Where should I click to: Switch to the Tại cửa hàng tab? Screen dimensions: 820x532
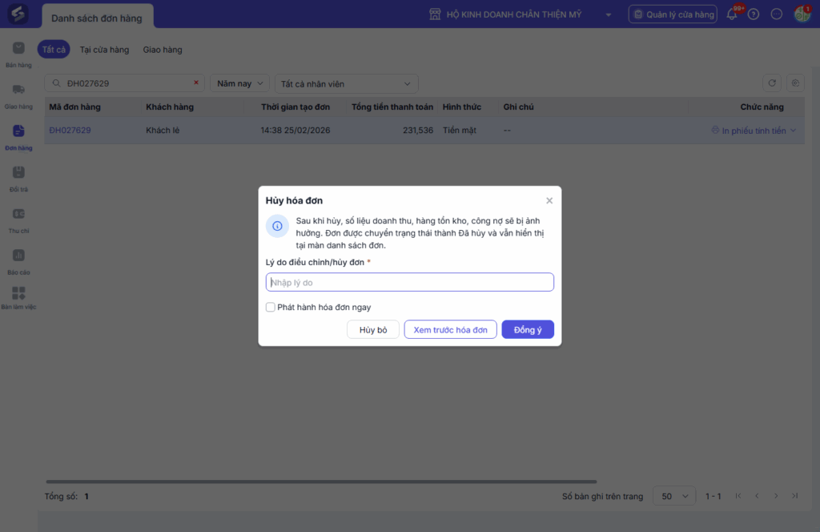[104, 50]
